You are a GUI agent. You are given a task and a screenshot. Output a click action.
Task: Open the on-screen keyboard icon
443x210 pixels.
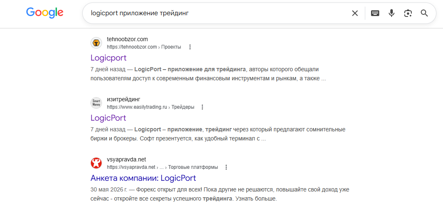pyautogui.click(x=375, y=13)
